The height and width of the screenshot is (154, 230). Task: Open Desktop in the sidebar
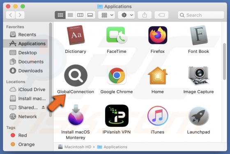(x=25, y=53)
